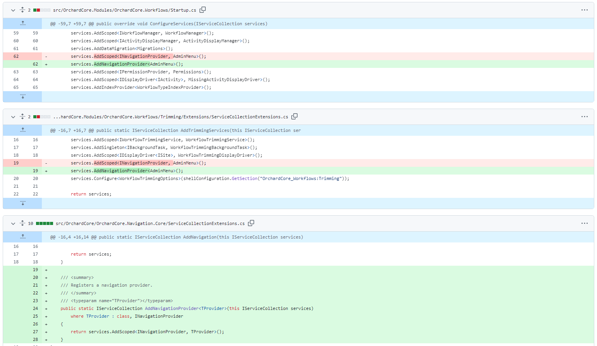Click added line number 27 in Navigation.Core
The image size is (597, 346).
[35, 332]
